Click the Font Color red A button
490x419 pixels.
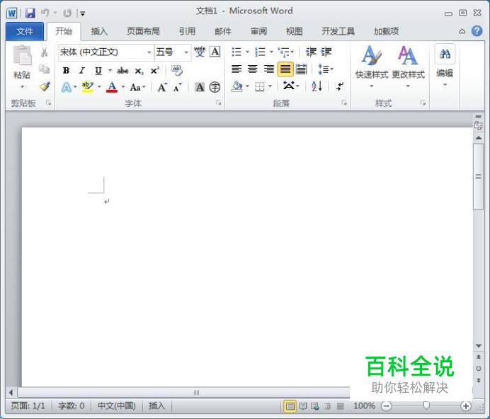[x=112, y=87]
